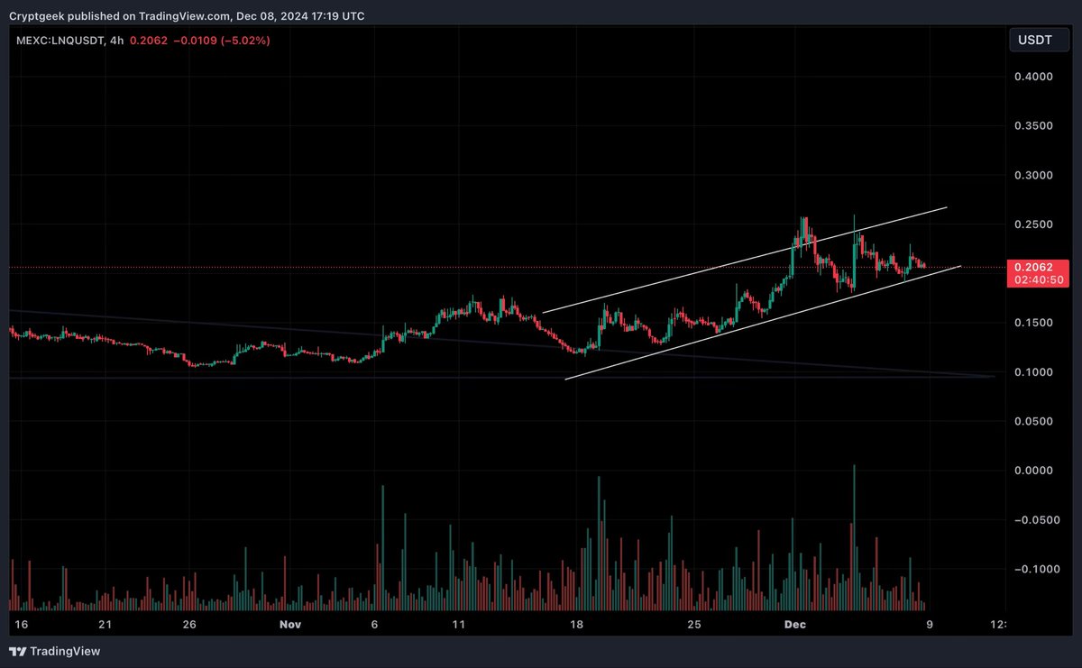Click the 26 date label on time axis
This screenshot has height=668, width=1082.
[x=189, y=624]
